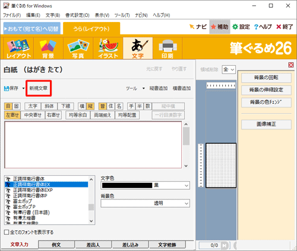297x251 pixels.
Task: Open the 書式設定(O) menu
Action: click(x=77, y=15)
